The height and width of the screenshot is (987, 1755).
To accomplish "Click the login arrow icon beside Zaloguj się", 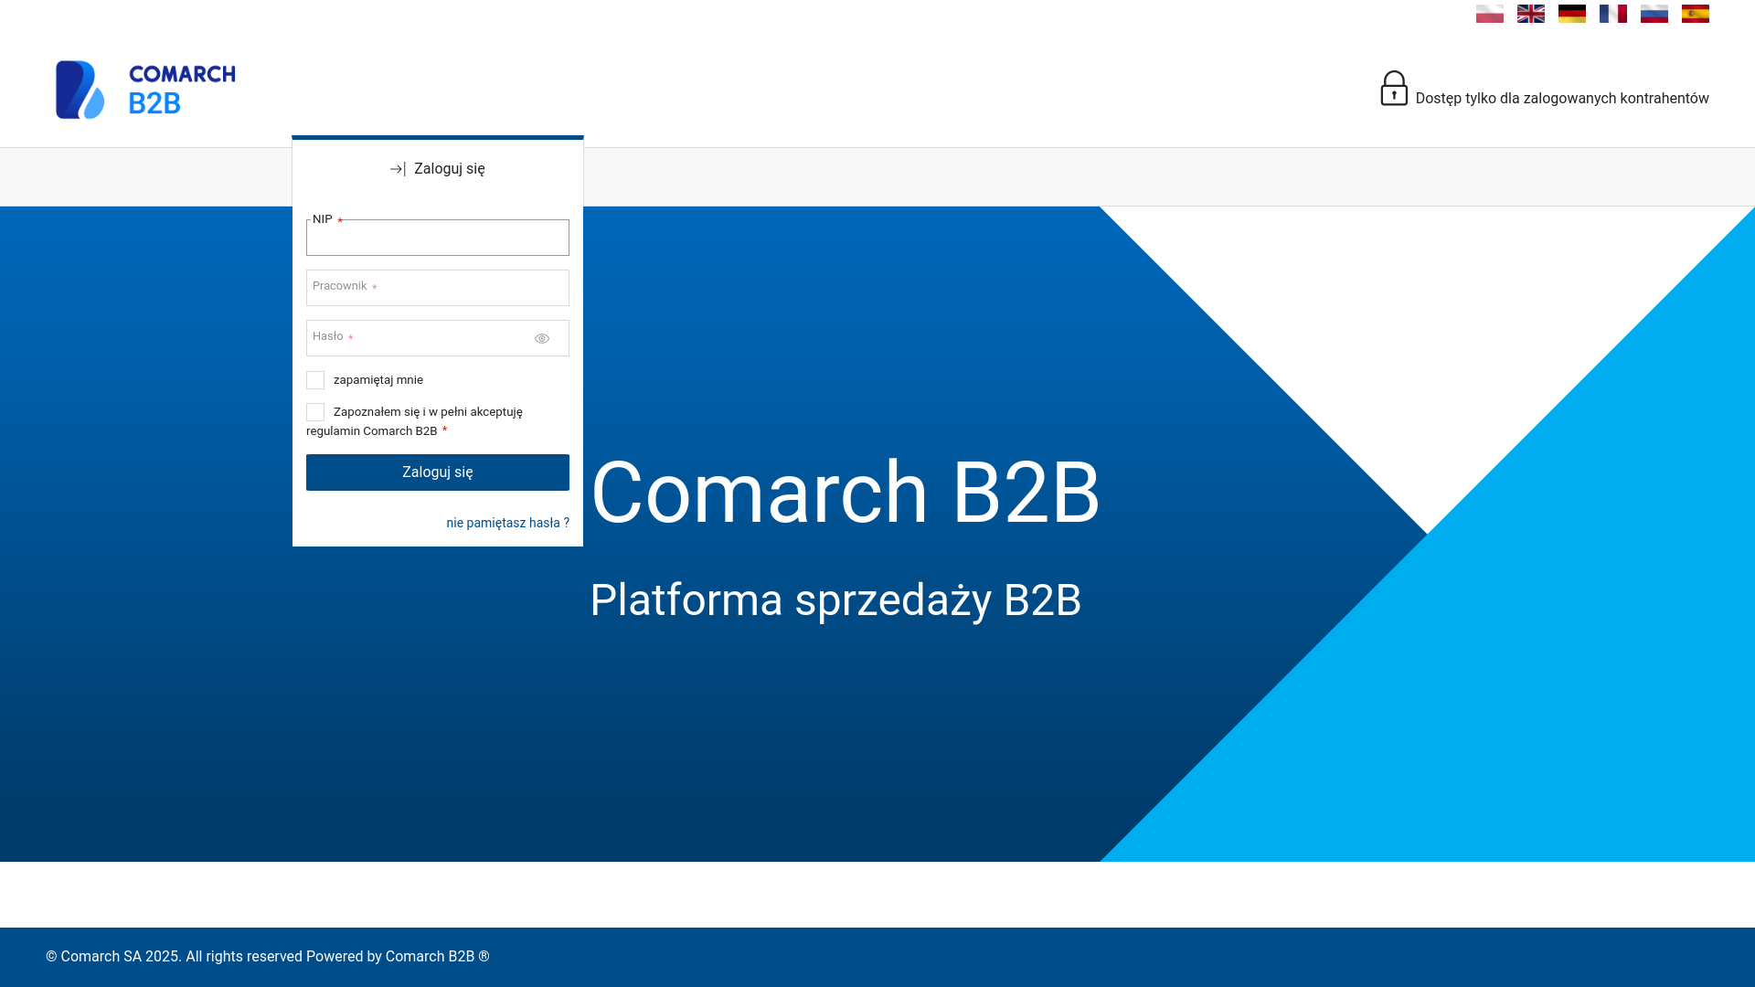I will click(398, 169).
